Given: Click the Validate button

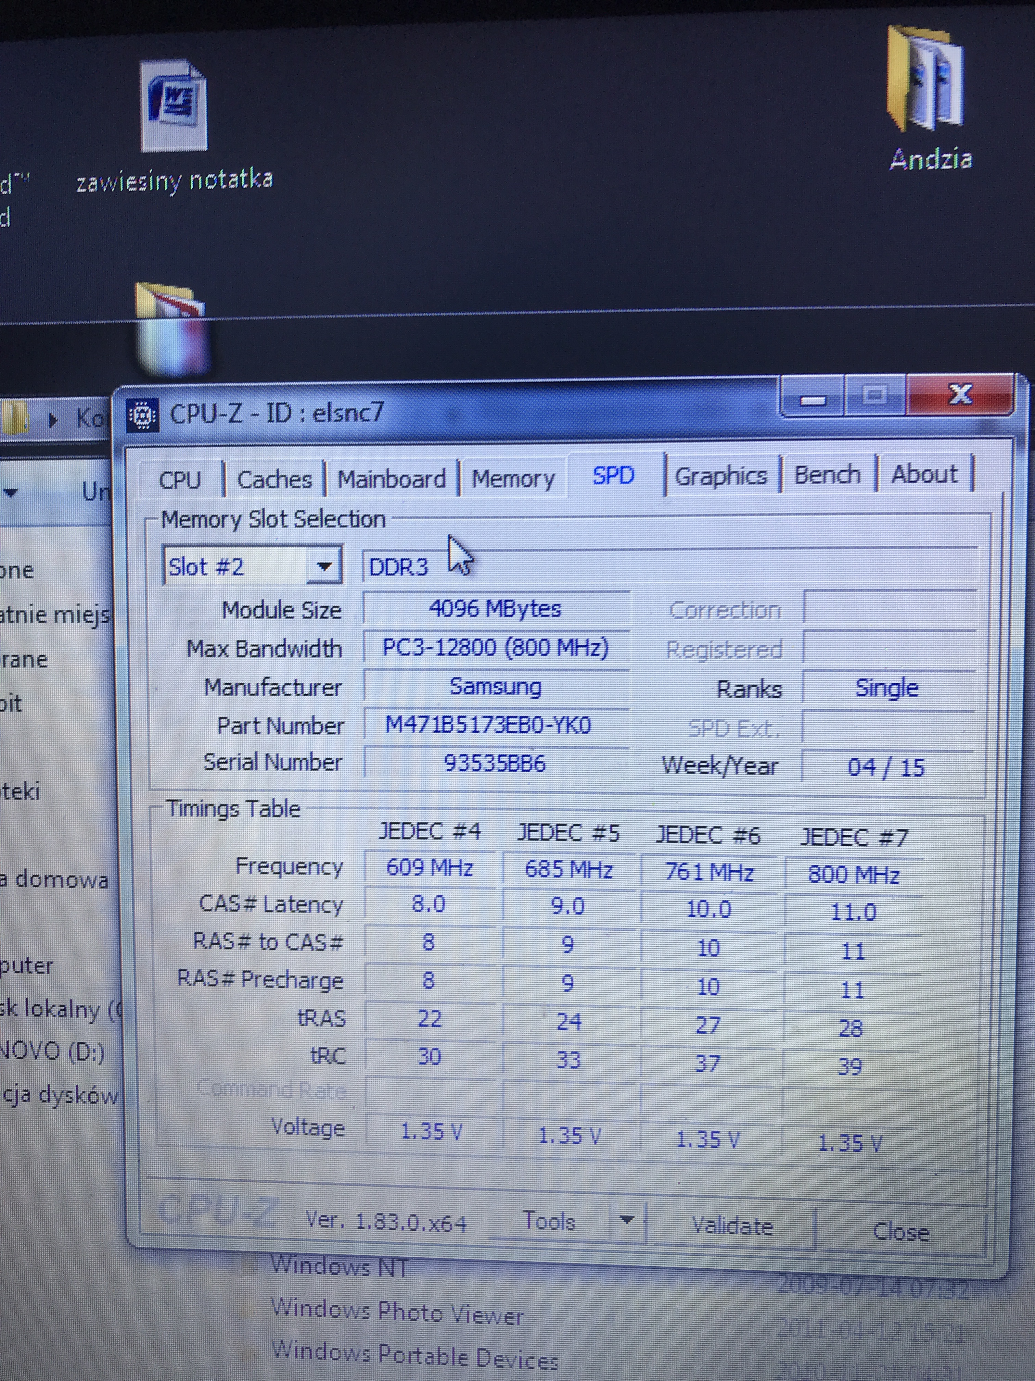Looking at the screenshot, I should pos(732,1227).
